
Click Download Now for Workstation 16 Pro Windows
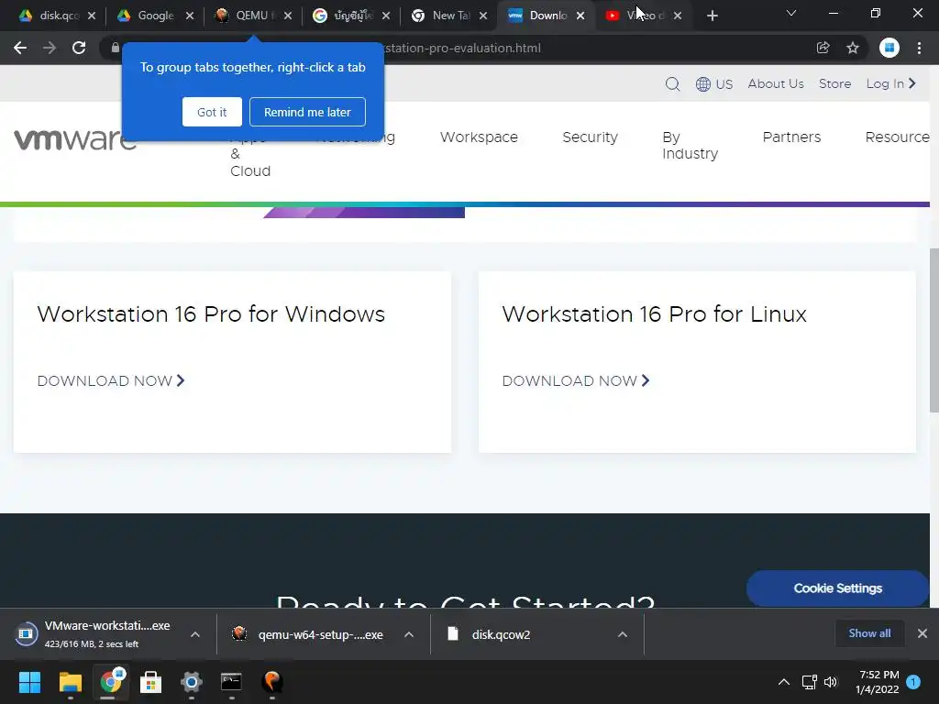point(111,380)
